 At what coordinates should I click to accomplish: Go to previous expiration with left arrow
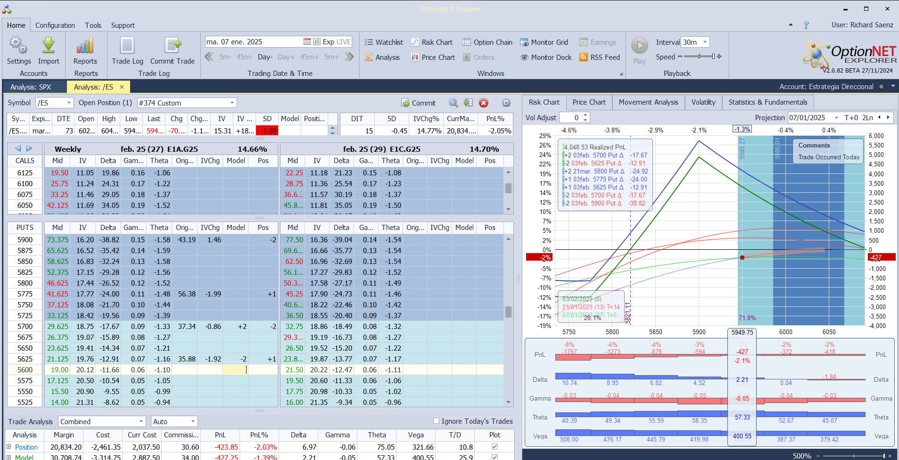(x=18, y=148)
